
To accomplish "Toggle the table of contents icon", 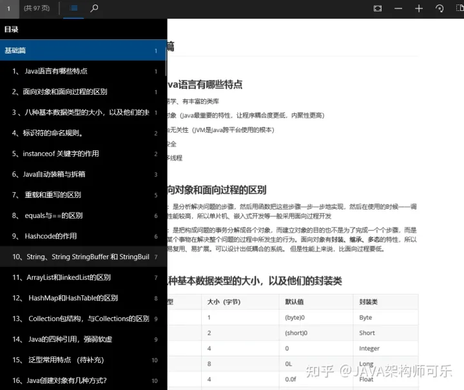I will click(73, 8).
